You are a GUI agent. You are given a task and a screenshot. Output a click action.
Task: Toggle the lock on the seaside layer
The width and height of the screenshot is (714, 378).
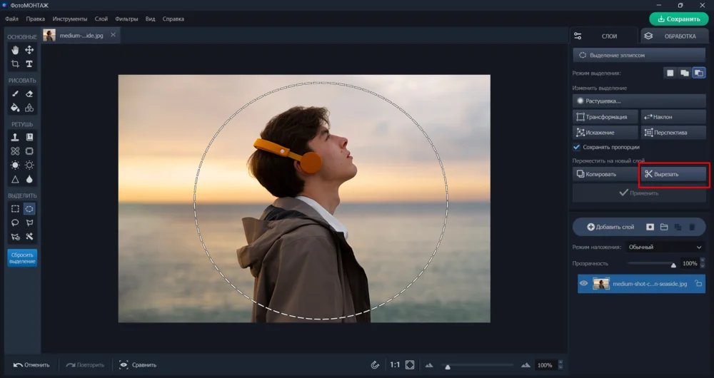click(x=698, y=283)
